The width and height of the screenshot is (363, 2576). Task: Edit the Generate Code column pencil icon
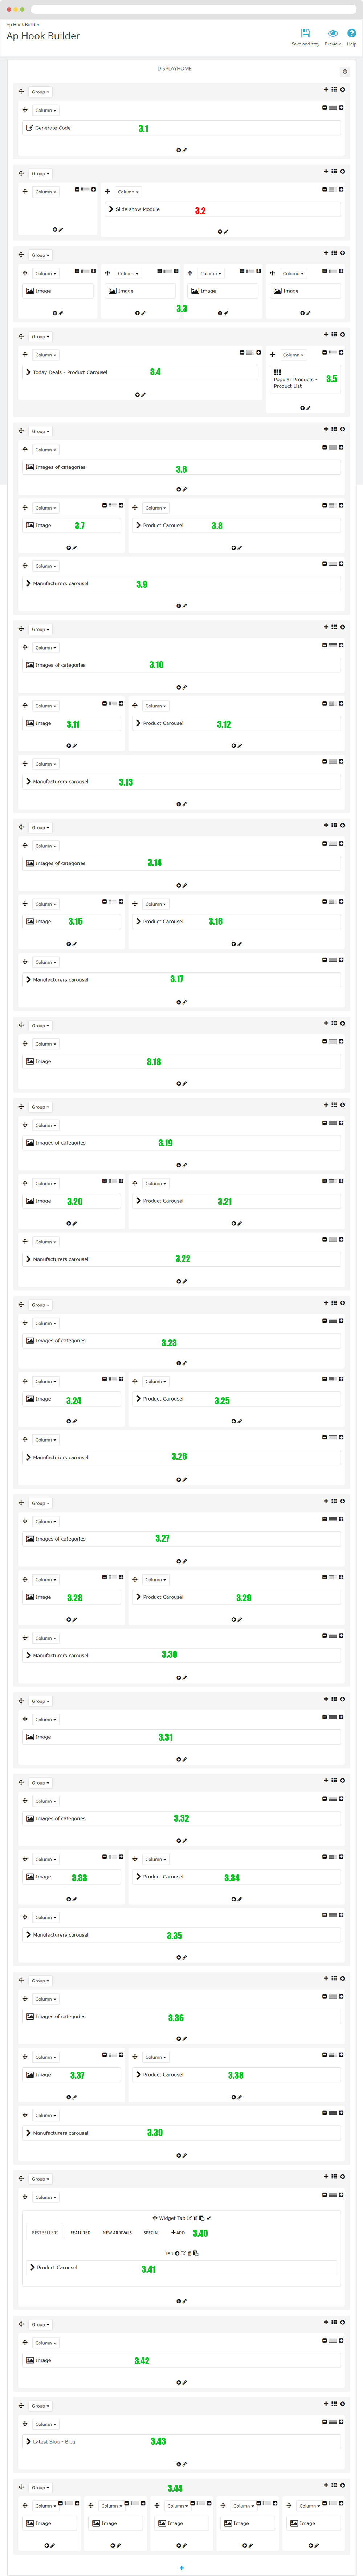pyautogui.click(x=184, y=150)
